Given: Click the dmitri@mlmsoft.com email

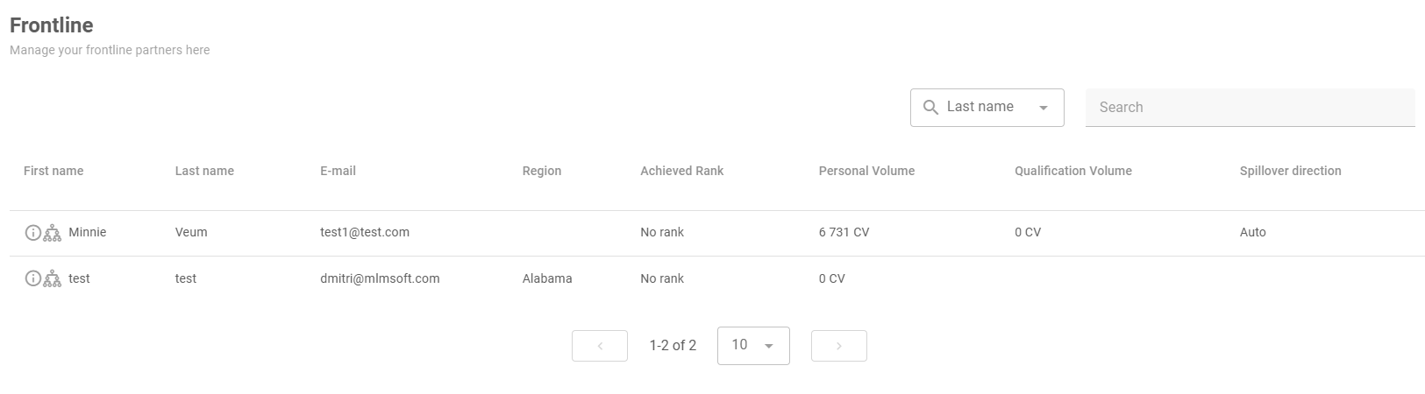Looking at the screenshot, I should pyautogui.click(x=380, y=279).
